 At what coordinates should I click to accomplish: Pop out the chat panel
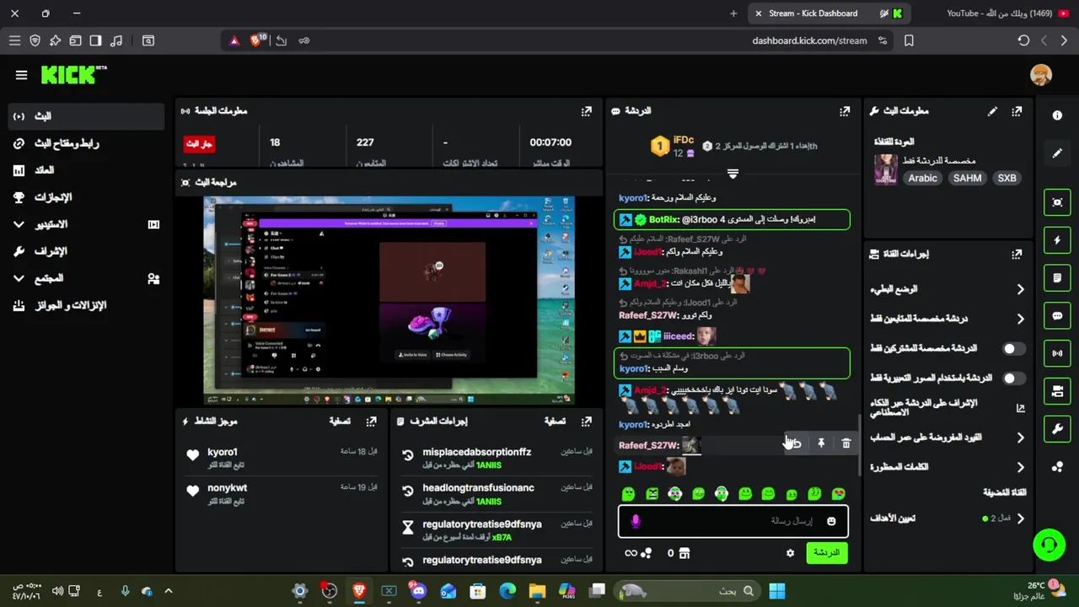(845, 110)
